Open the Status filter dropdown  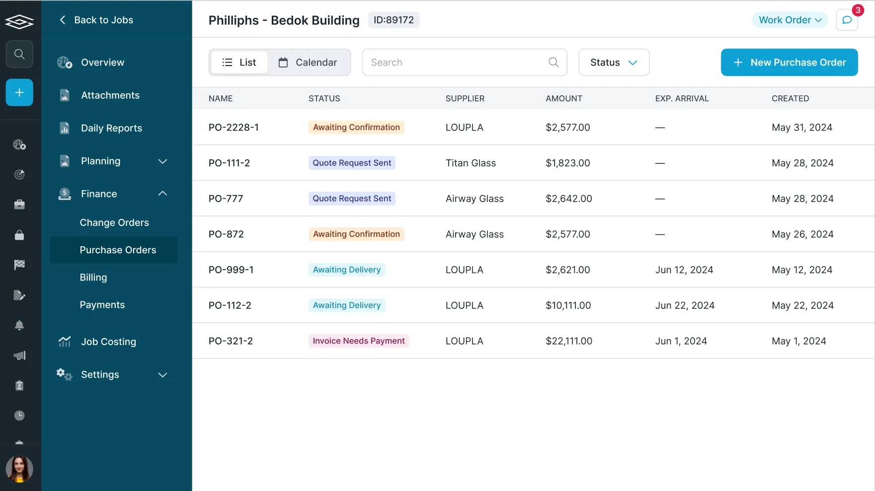pyautogui.click(x=614, y=63)
